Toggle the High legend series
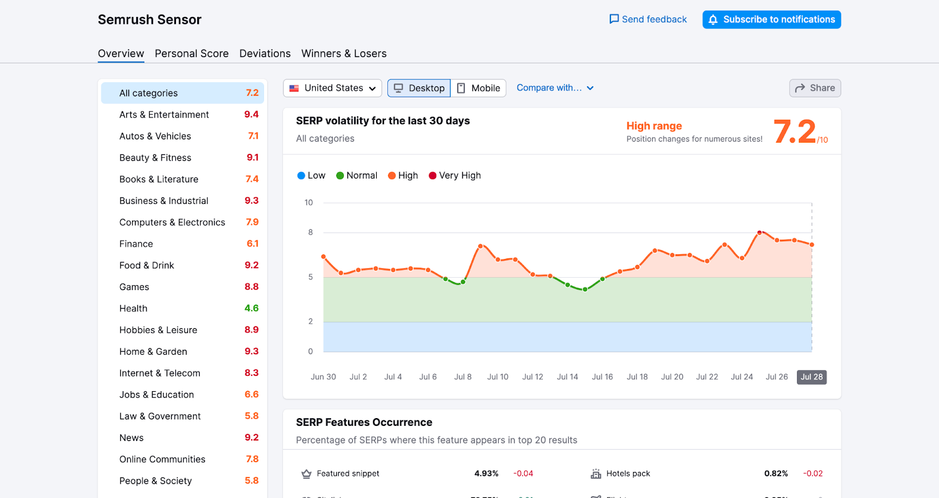This screenshot has width=939, height=498. (403, 176)
